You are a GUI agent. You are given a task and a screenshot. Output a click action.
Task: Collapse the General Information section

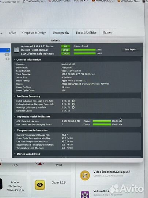point(14,60)
